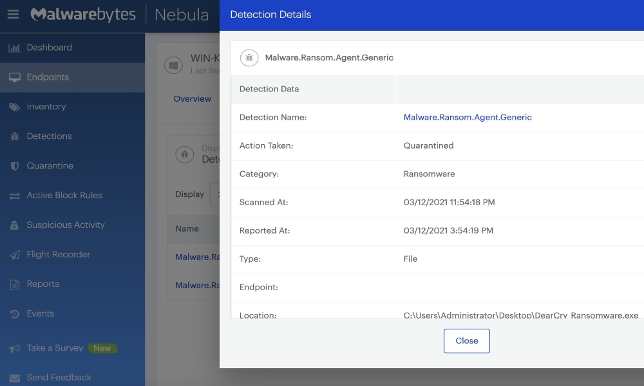This screenshot has width=644, height=386.
Task: Open Inventory page
Action: (46, 107)
